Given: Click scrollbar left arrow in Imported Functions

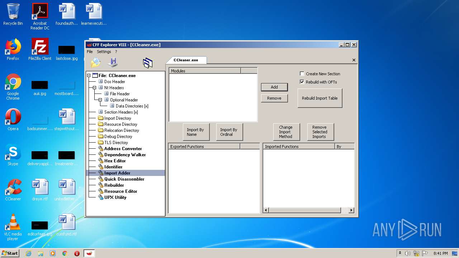Looking at the screenshot, I should click(266, 210).
